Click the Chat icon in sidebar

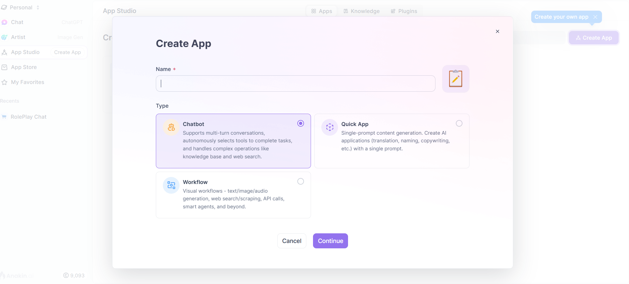point(4,22)
